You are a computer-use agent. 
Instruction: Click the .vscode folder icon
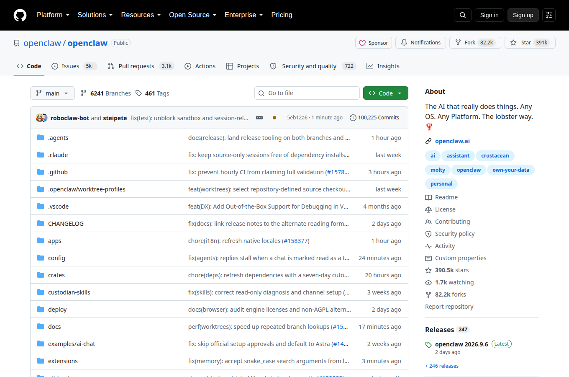click(x=41, y=206)
